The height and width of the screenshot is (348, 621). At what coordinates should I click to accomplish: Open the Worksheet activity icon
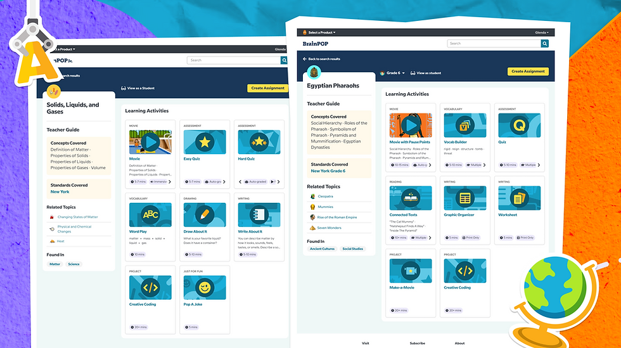519,198
